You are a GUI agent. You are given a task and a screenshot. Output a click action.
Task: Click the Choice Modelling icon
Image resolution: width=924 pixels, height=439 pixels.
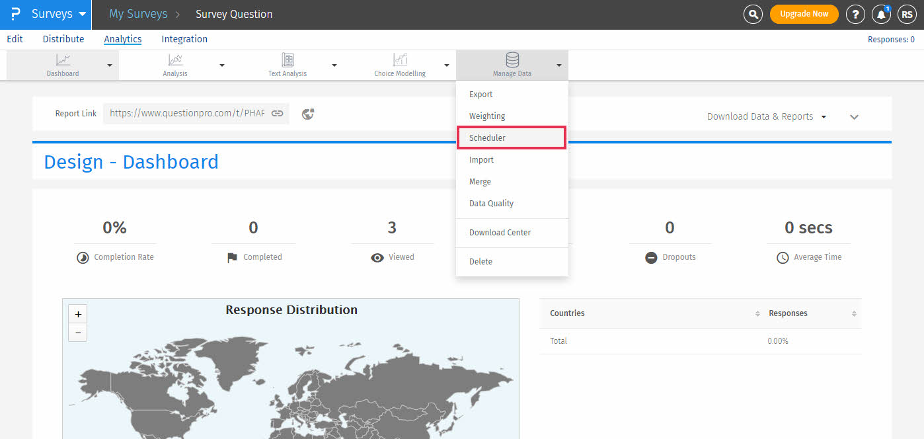[x=400, y=60]
